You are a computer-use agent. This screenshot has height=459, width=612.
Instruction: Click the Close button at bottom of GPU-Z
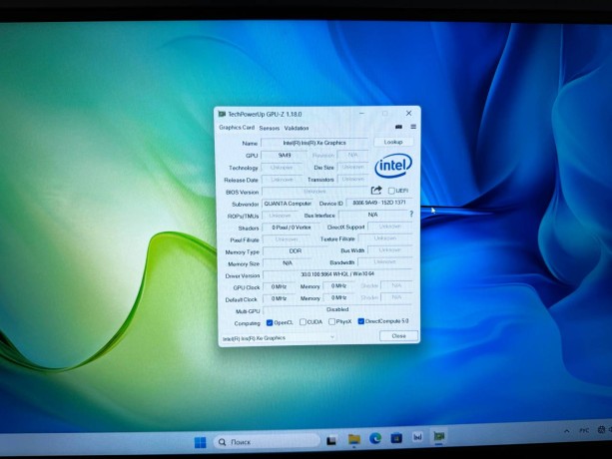[x=398, y=336]
